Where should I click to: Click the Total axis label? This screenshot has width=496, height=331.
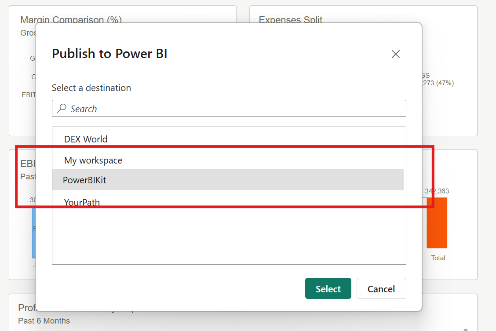tap(438, 258)
